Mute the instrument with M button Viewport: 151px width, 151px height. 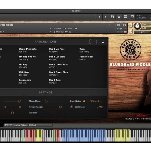[131, 31]
